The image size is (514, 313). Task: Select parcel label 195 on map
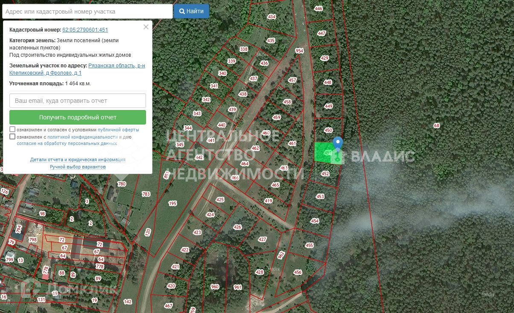point(172,203)
